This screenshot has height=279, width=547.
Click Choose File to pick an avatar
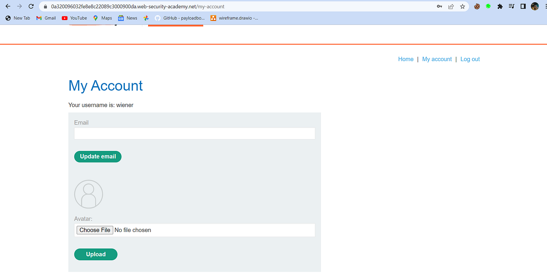94,230
